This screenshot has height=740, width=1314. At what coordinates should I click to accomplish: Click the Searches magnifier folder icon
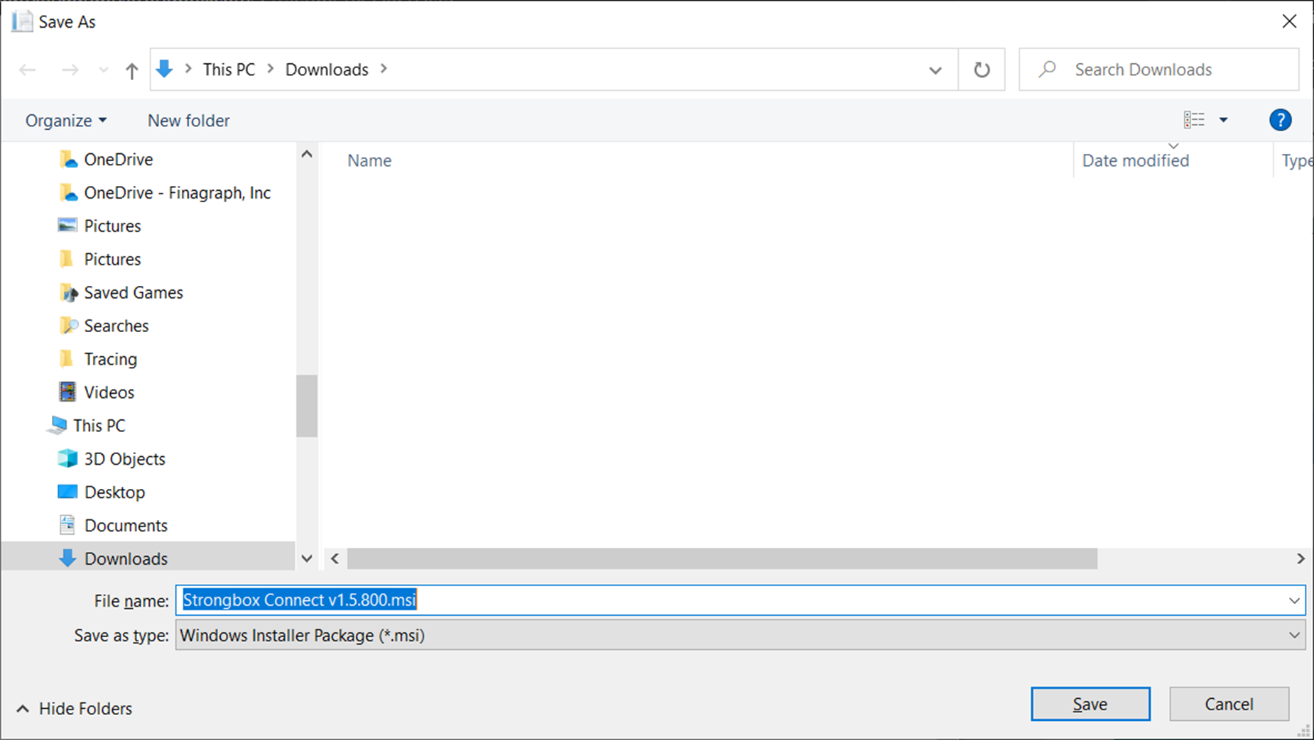coord(67,326)
